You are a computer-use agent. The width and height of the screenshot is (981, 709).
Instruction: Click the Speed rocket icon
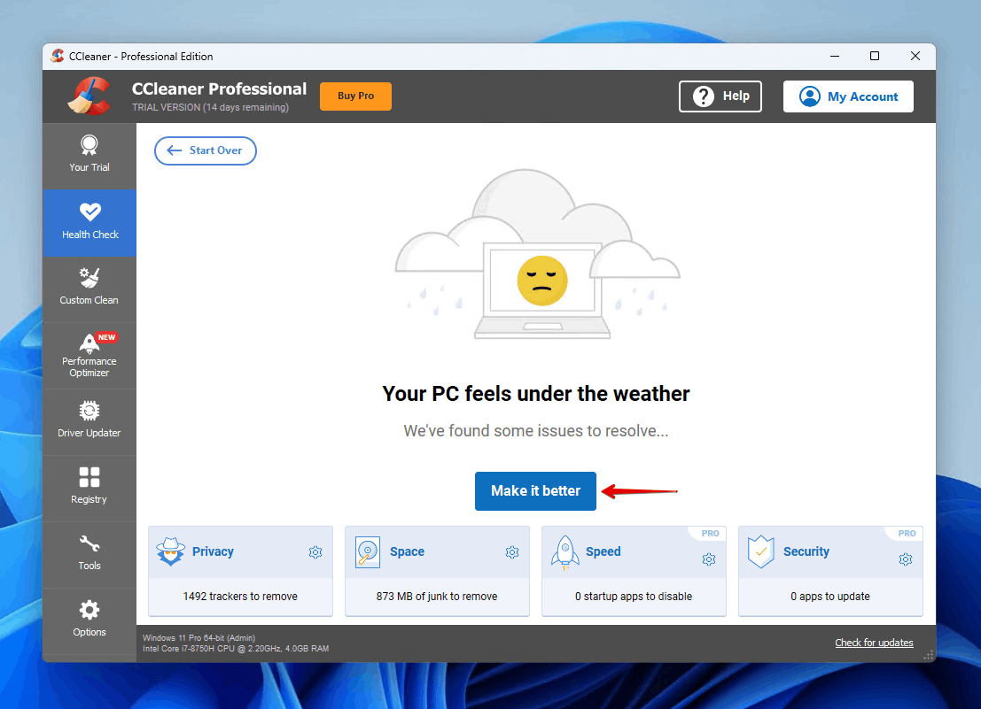(565, 553)
